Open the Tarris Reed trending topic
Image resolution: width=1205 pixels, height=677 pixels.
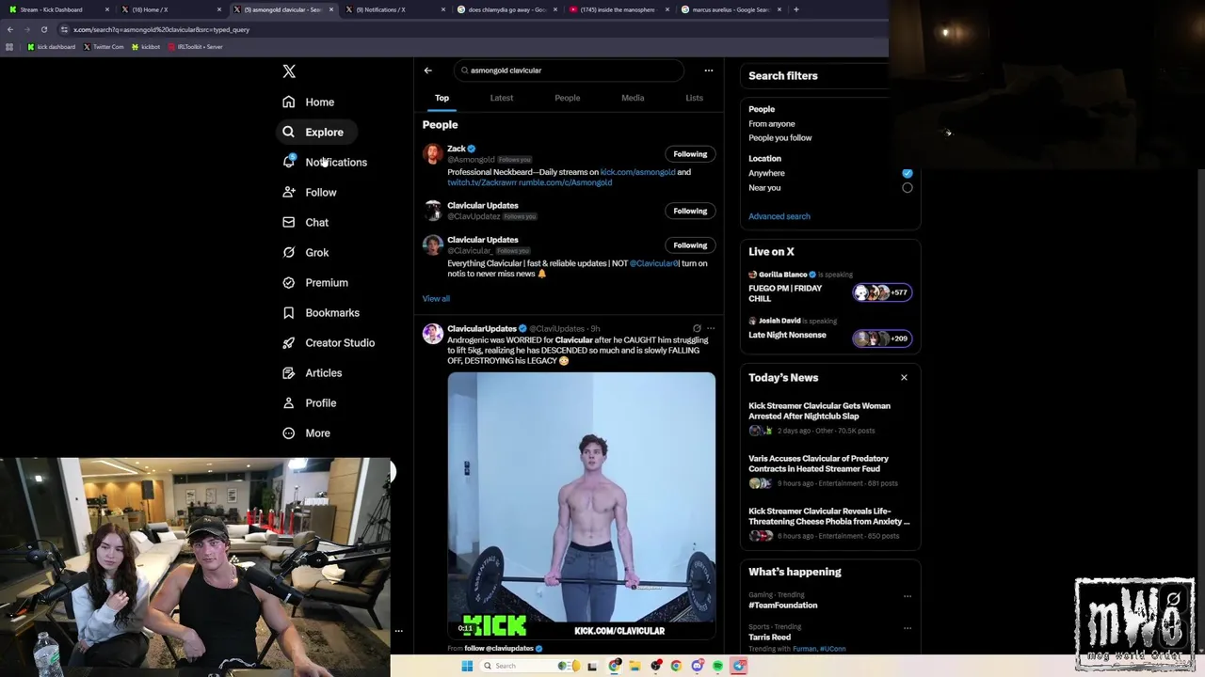tap(769, 638)
